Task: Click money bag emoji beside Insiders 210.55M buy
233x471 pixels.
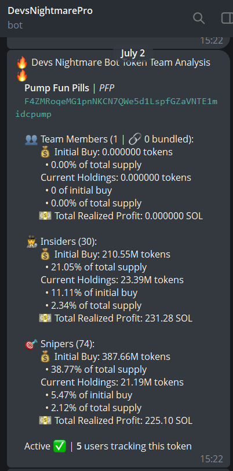Action: click(x=45, y=255)
